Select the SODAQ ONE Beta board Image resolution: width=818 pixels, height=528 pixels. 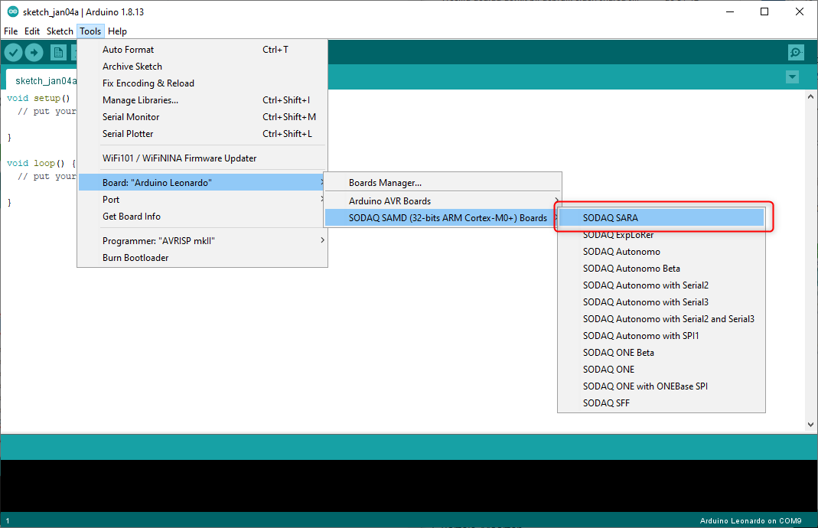pyautogui.click(x=661, y=352)
